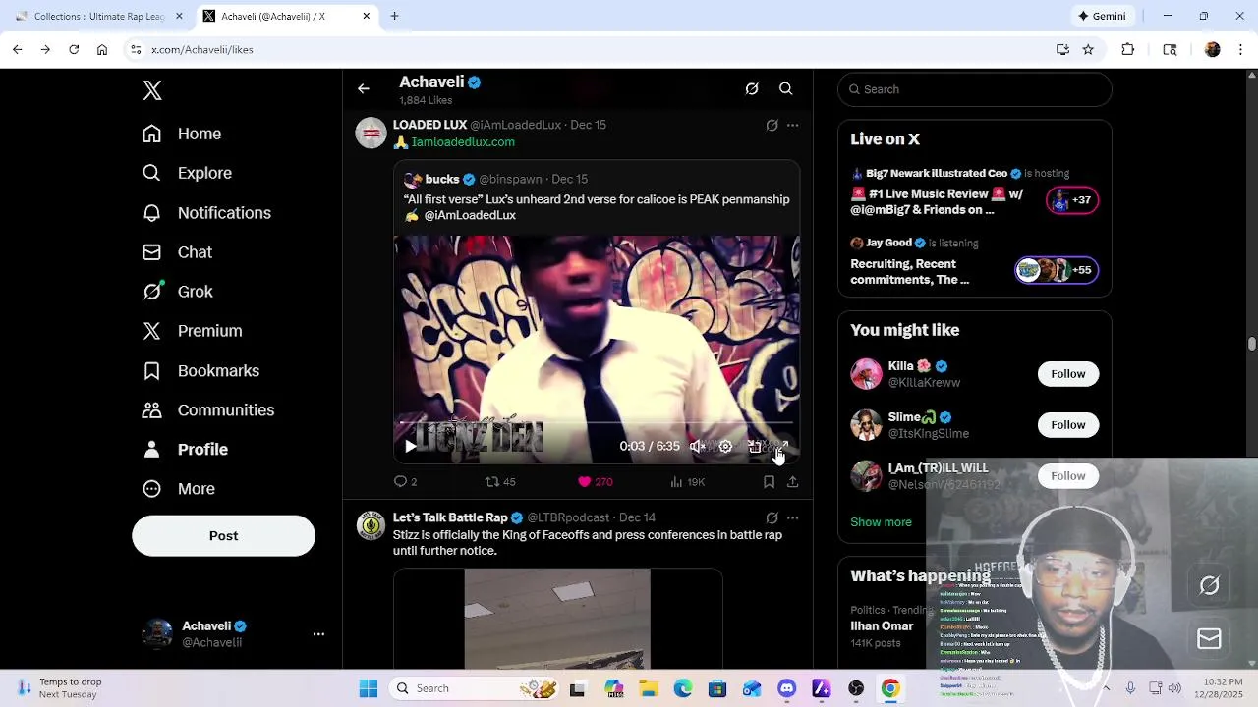Image resolution: width=1258 pixels, height=707 pixels.
Task: Open a new browser tab
Action: [394, 16]
